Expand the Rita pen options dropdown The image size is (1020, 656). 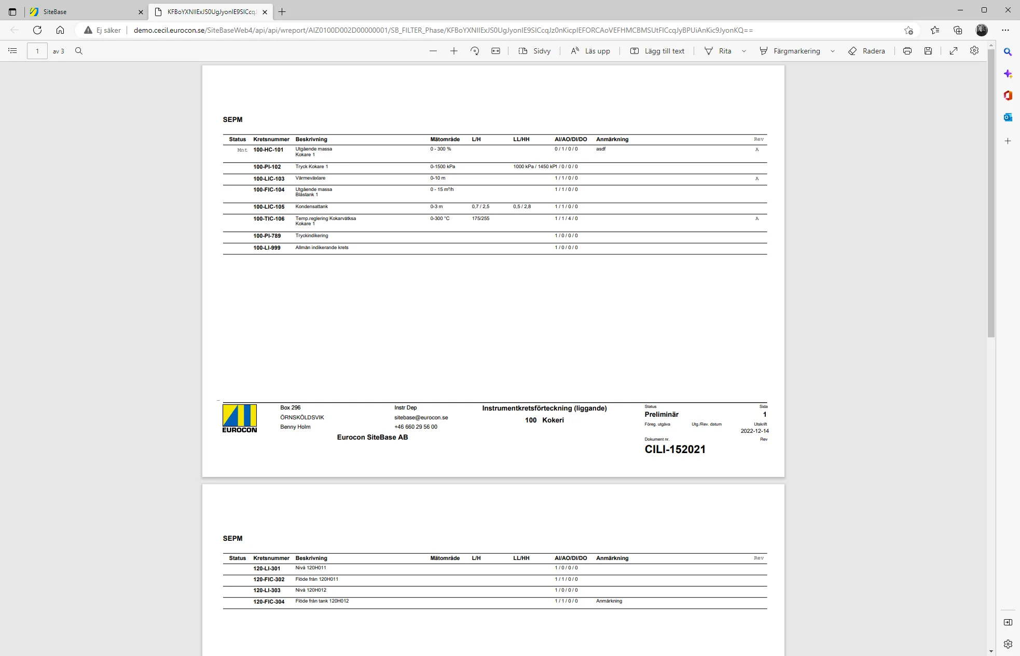pos(744,51)
